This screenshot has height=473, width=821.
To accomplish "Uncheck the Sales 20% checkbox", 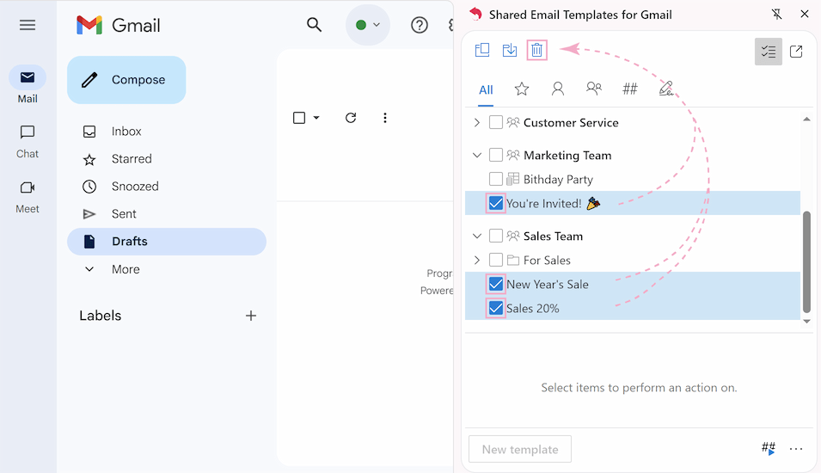I will pos(496,309).
